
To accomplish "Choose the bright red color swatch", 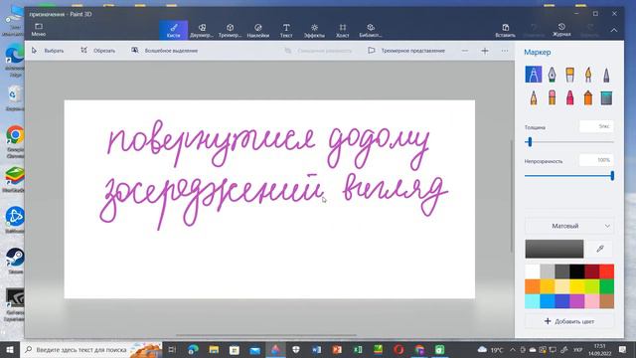I will point(607,271).
